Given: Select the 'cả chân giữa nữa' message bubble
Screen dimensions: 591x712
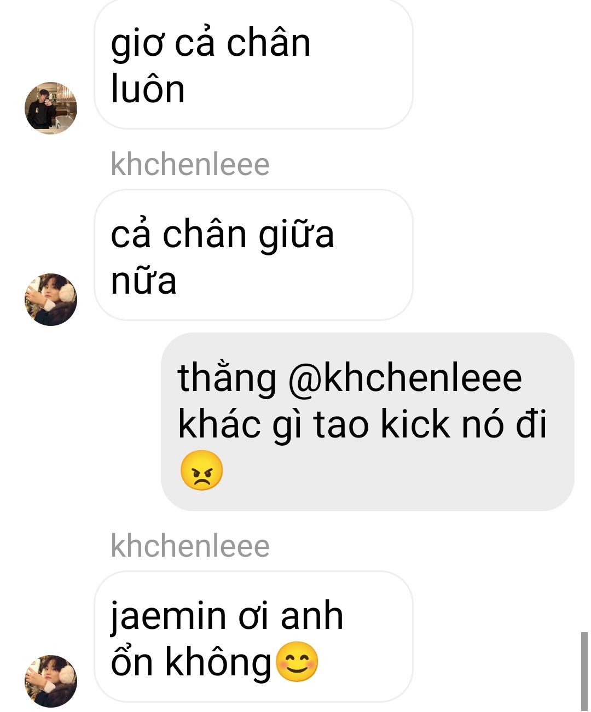Looking at the screenshot, I should pyautogui.click(x=253, y=255).
